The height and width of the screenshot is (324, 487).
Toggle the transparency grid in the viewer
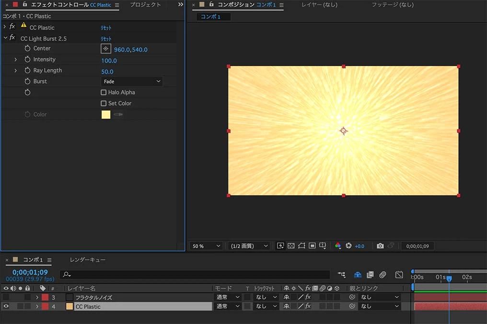pyautogui.click(x=291, y=246)
